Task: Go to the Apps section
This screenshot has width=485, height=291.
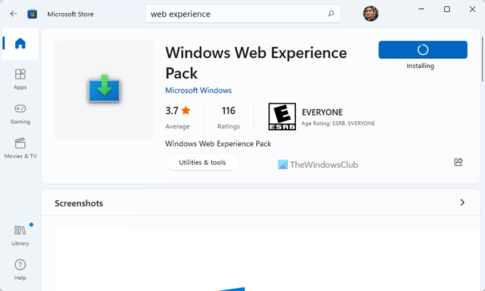Action: [20, 78]
